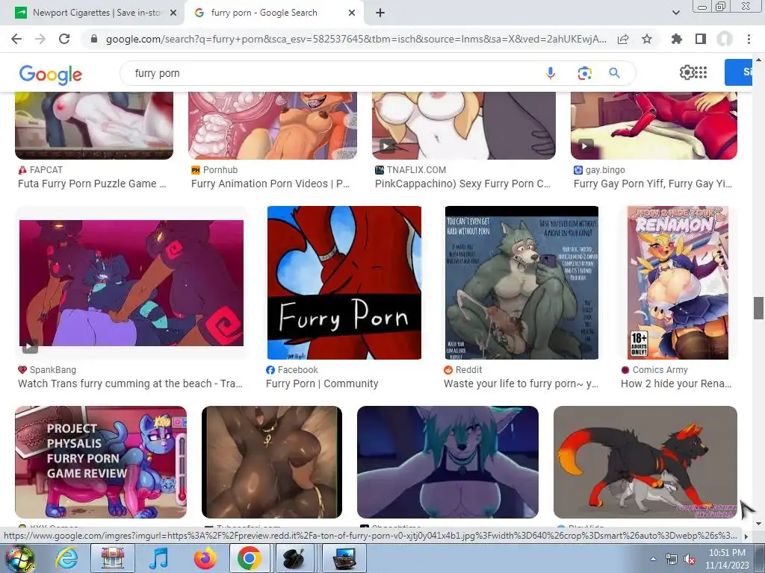Image resolution: width=765 pixels, height=573 pixels.
Task: Launch Firefox from the taskbar
Action: [205, 558]
